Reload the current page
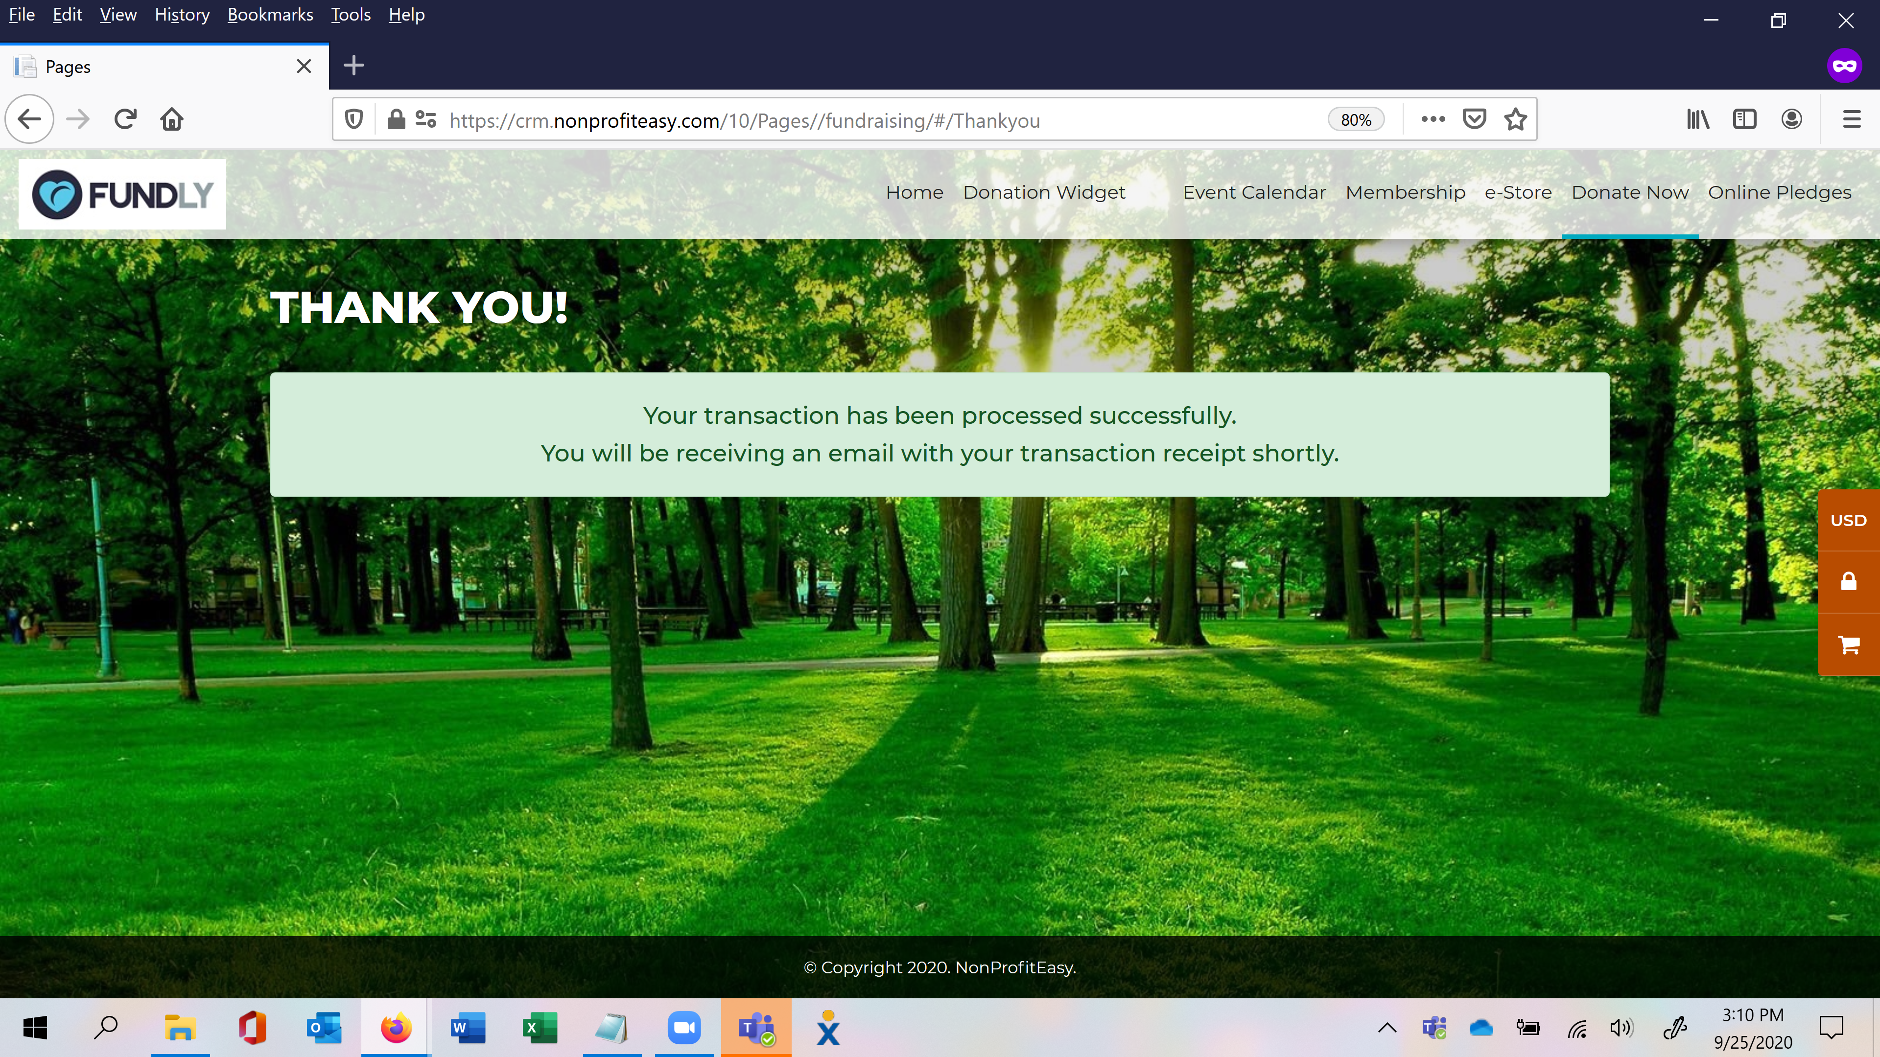1880x1057 pixels. (125, 119)
